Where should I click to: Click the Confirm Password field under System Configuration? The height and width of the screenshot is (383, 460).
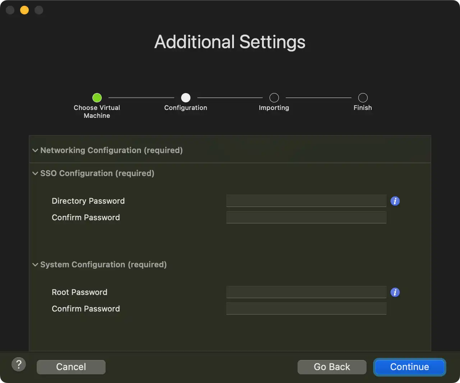[306, 309]
